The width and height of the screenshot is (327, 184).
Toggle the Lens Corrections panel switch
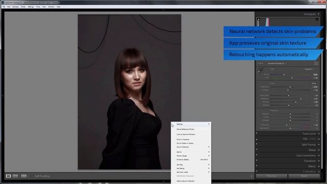point(256,155)
